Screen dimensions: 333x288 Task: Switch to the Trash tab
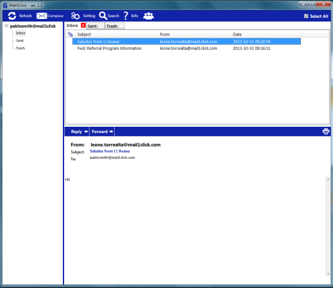tap(112, 26)
